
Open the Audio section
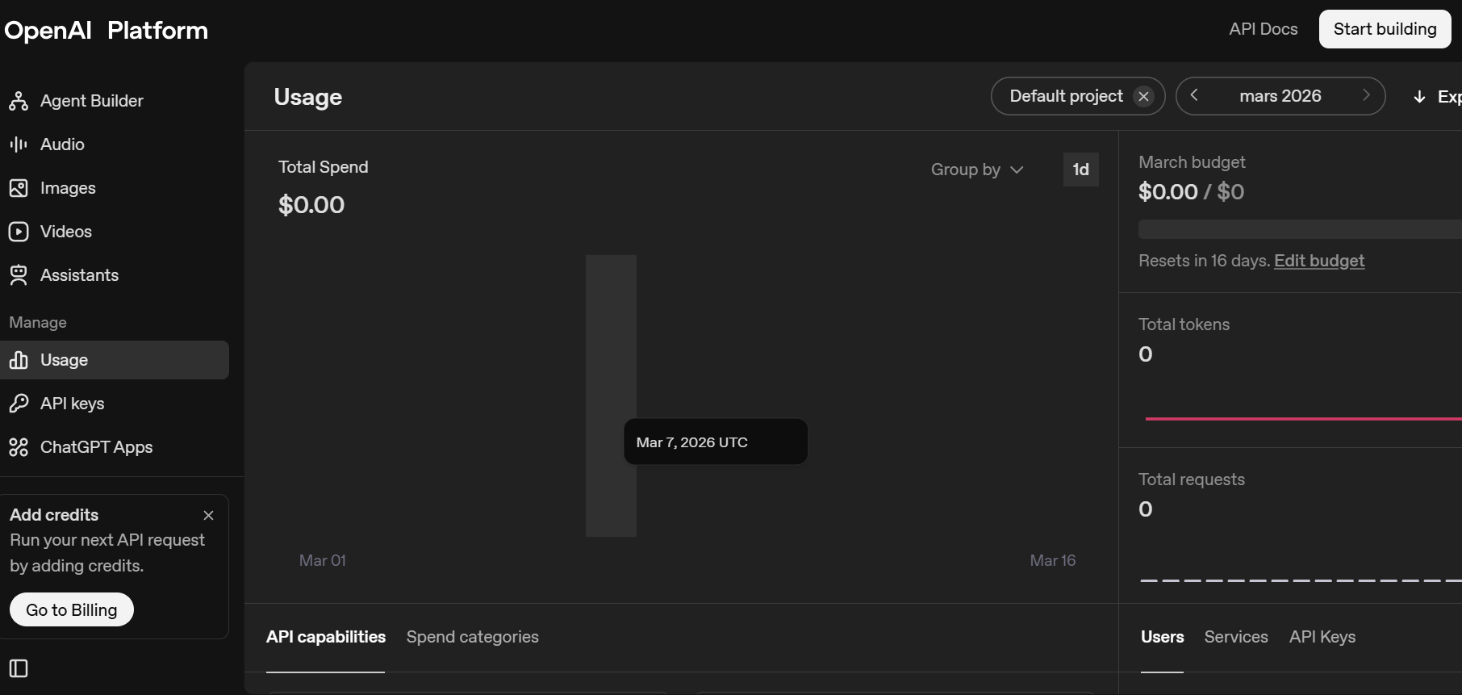pyautogui.click(x=115, y=144)
